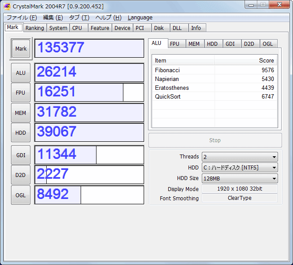The width and height of the screenshot is (293, 265).
Task: Expand the HDD Size dropdown
Action: tap(240, 179)
